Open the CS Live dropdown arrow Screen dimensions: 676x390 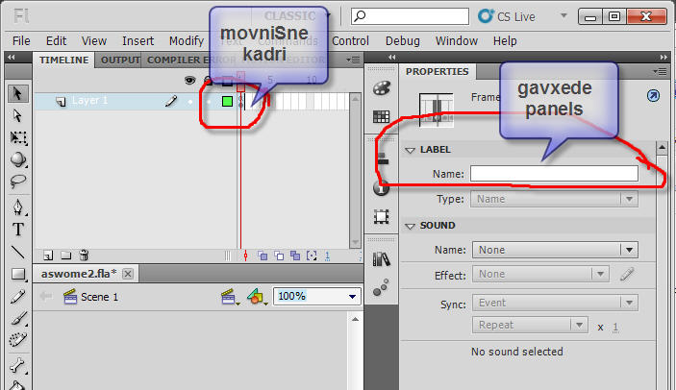563,16
